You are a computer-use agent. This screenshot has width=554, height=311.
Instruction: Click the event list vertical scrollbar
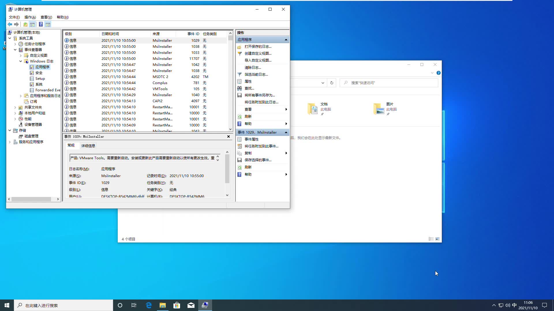pyautogui.click(x=230, y=81)
